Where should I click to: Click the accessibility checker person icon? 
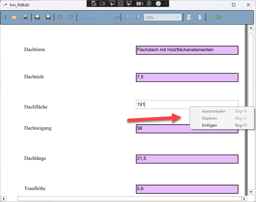(149, 4)
